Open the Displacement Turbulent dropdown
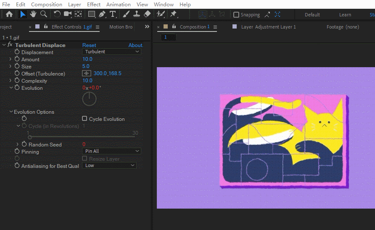375x230 pixels. (111, 52)
